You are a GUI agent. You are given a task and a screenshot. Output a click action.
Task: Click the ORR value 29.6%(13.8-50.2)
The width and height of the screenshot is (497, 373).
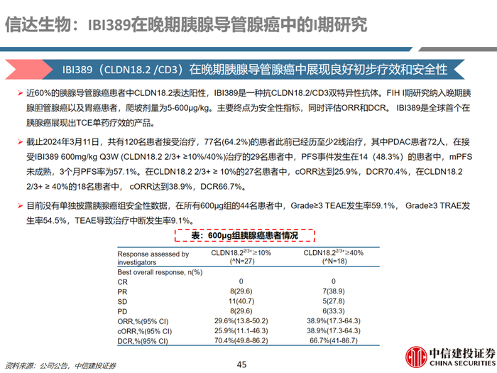tap(241, 320)
